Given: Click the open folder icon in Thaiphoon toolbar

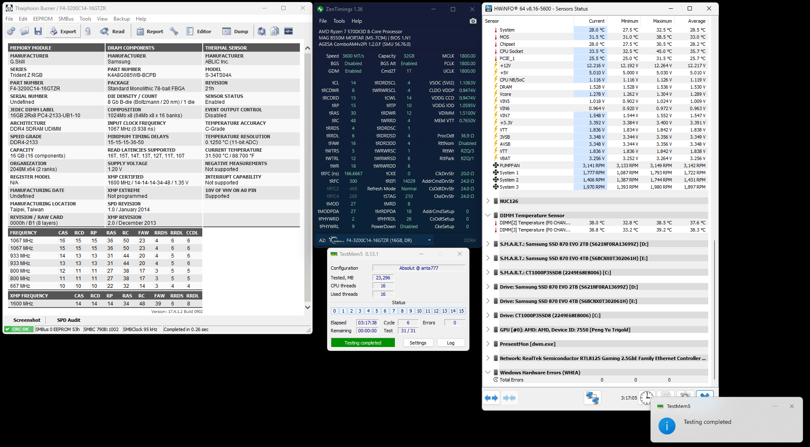Looking at the screenshot, I should tap(25, 32).
